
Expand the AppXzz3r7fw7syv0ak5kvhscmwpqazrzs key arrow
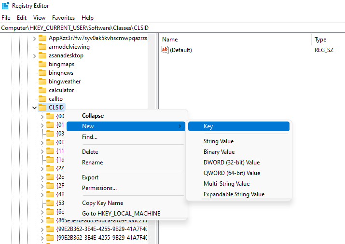pos(34,38)
